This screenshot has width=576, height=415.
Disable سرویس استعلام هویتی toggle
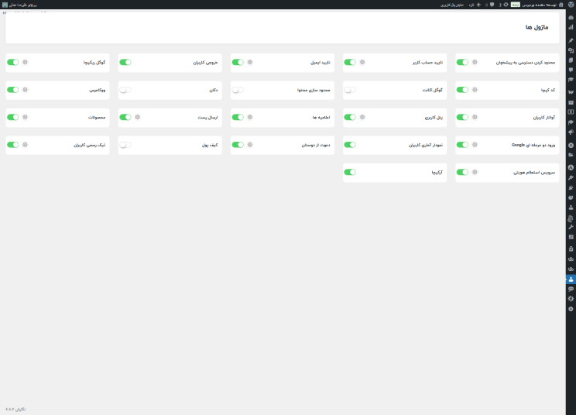(462, 172)
